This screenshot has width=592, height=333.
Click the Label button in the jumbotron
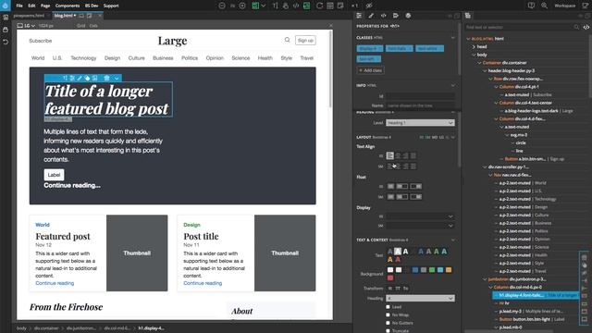pyautogui.click(x=54, y=175)
